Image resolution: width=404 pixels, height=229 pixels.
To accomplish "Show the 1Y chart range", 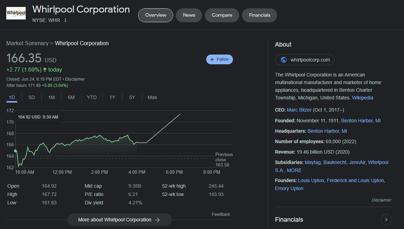I will (112, 97).
